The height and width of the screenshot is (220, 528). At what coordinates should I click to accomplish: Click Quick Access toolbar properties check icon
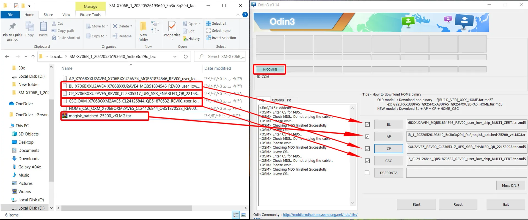pos(16,5)
